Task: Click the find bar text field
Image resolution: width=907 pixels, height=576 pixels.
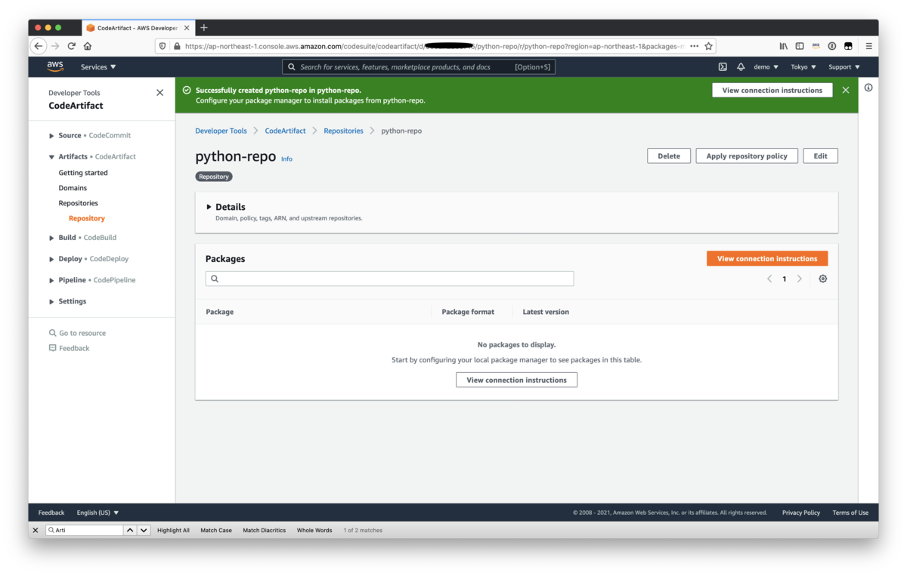Action: (84, 531)
